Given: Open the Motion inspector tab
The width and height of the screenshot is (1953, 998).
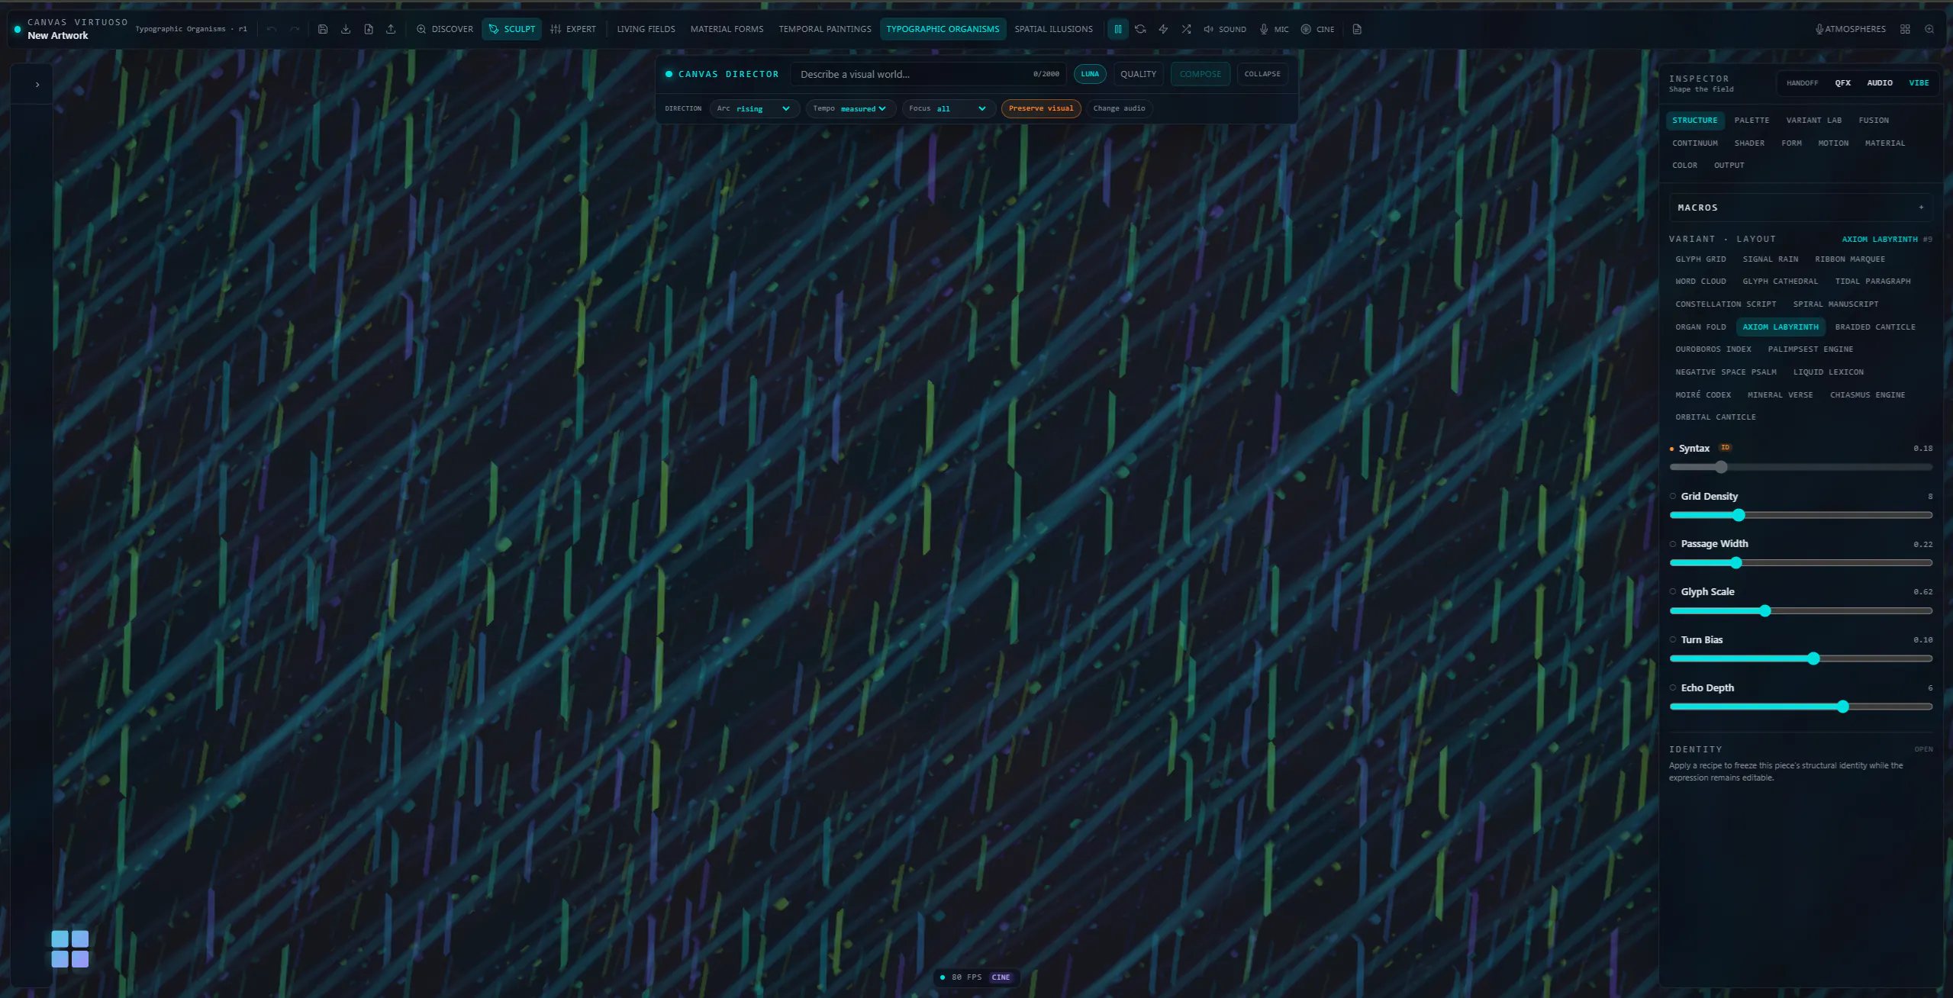Looking at the screenshot, I should [1833, 143].
